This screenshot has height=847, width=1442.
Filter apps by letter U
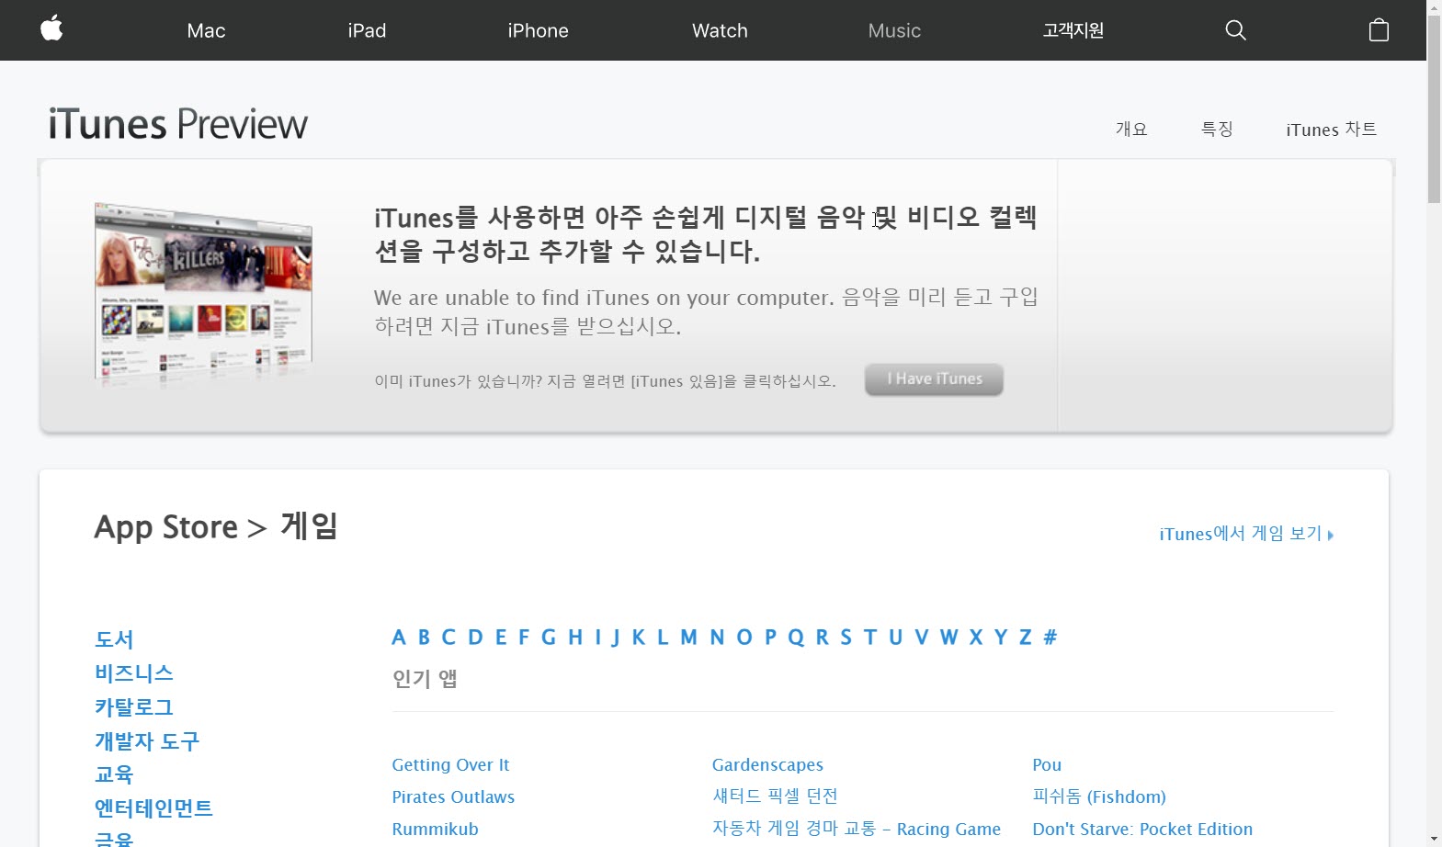(895, 638)
